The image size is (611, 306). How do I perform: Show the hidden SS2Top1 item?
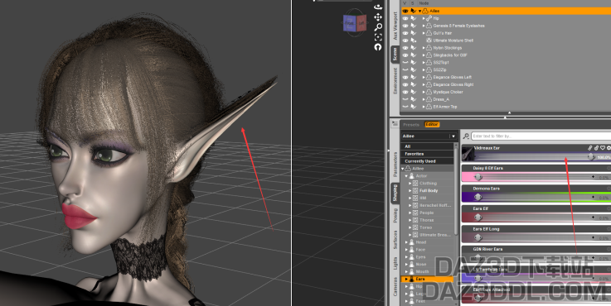pyautogui.click(x=405, y=63)
